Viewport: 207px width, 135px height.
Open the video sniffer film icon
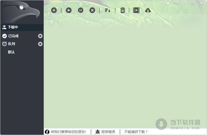[136, 10]
